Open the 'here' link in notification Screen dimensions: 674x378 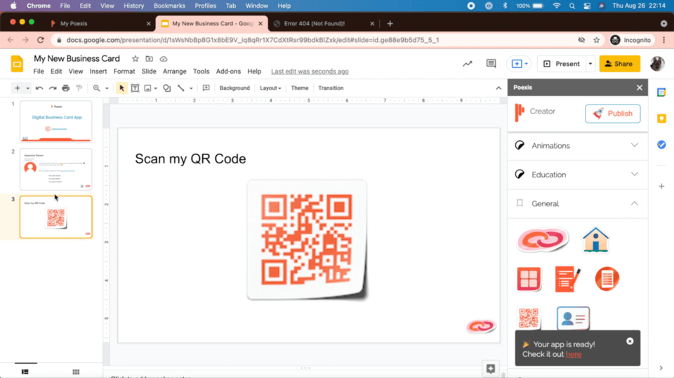574,354
